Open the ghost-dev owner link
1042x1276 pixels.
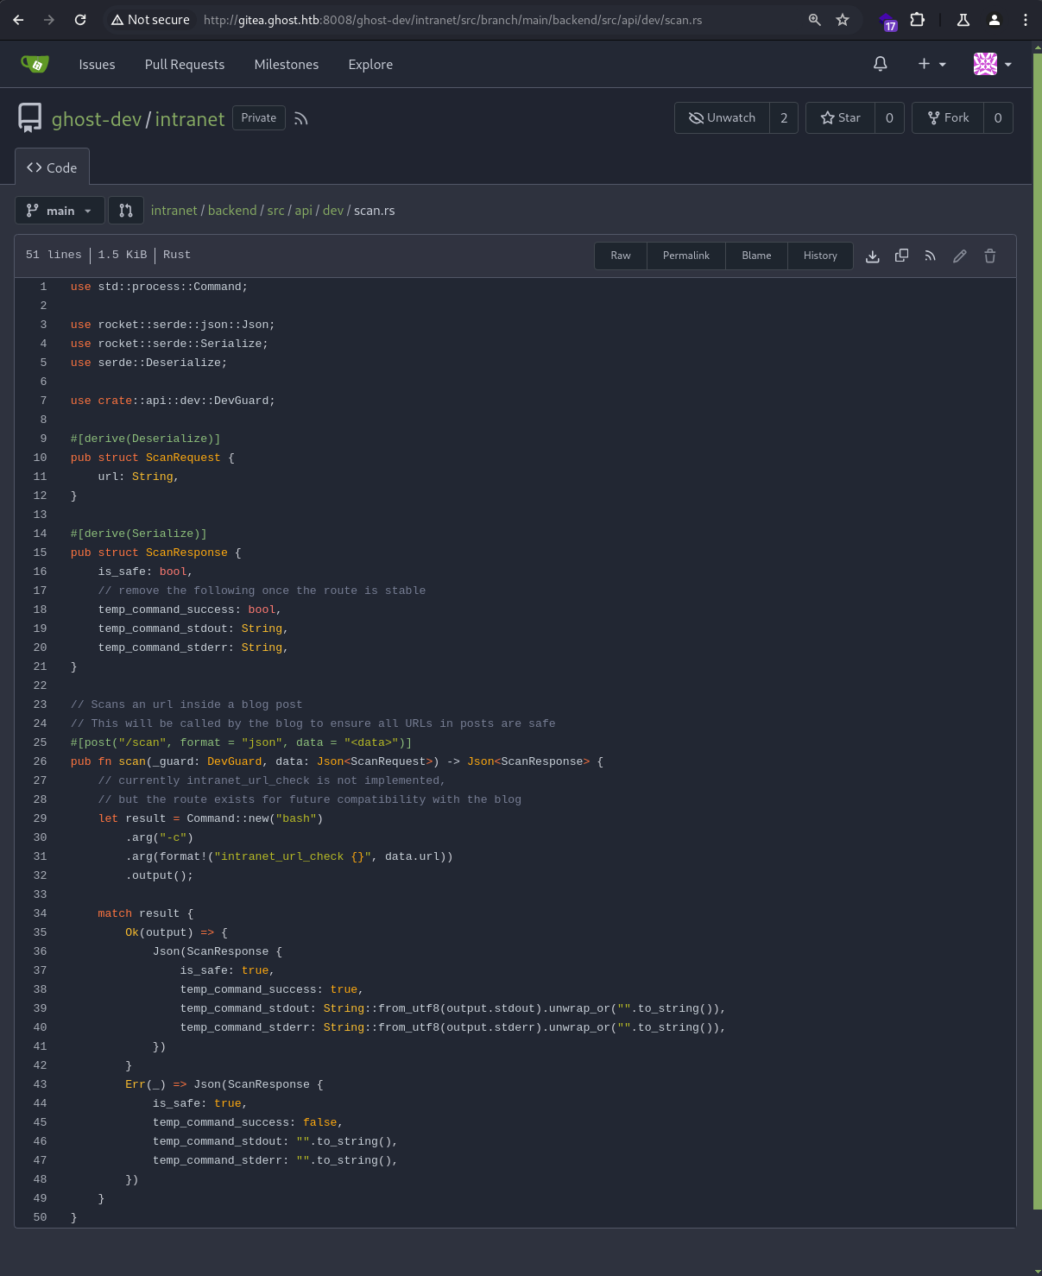[97, 119]
